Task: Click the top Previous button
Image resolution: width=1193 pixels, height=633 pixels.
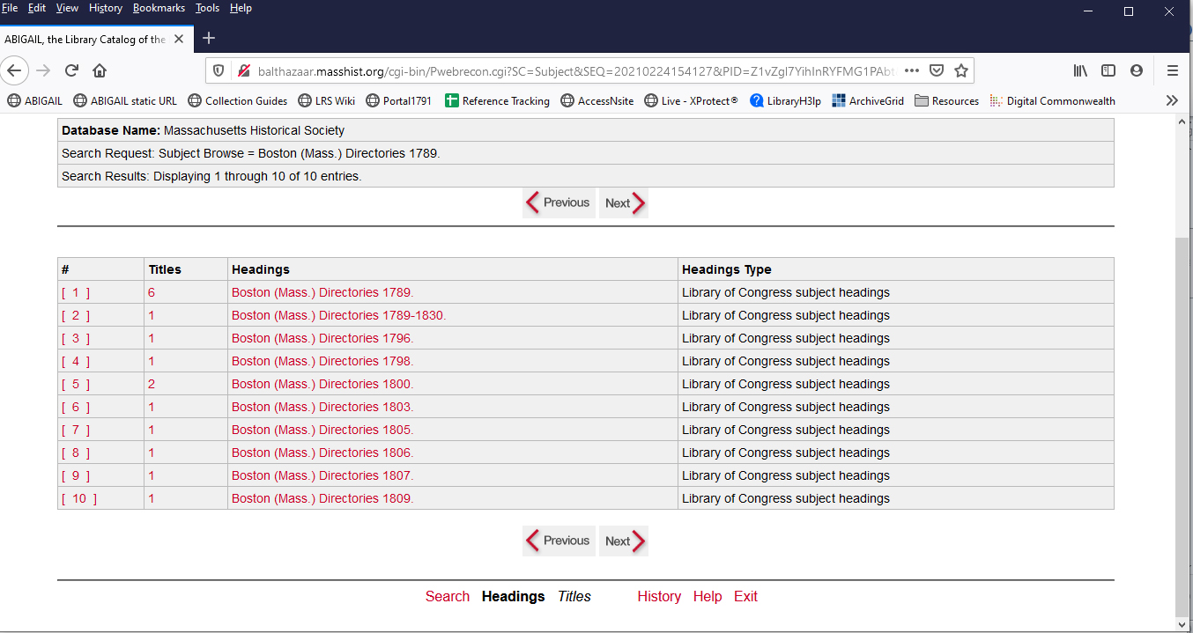Action: click(x=559, y=202)
